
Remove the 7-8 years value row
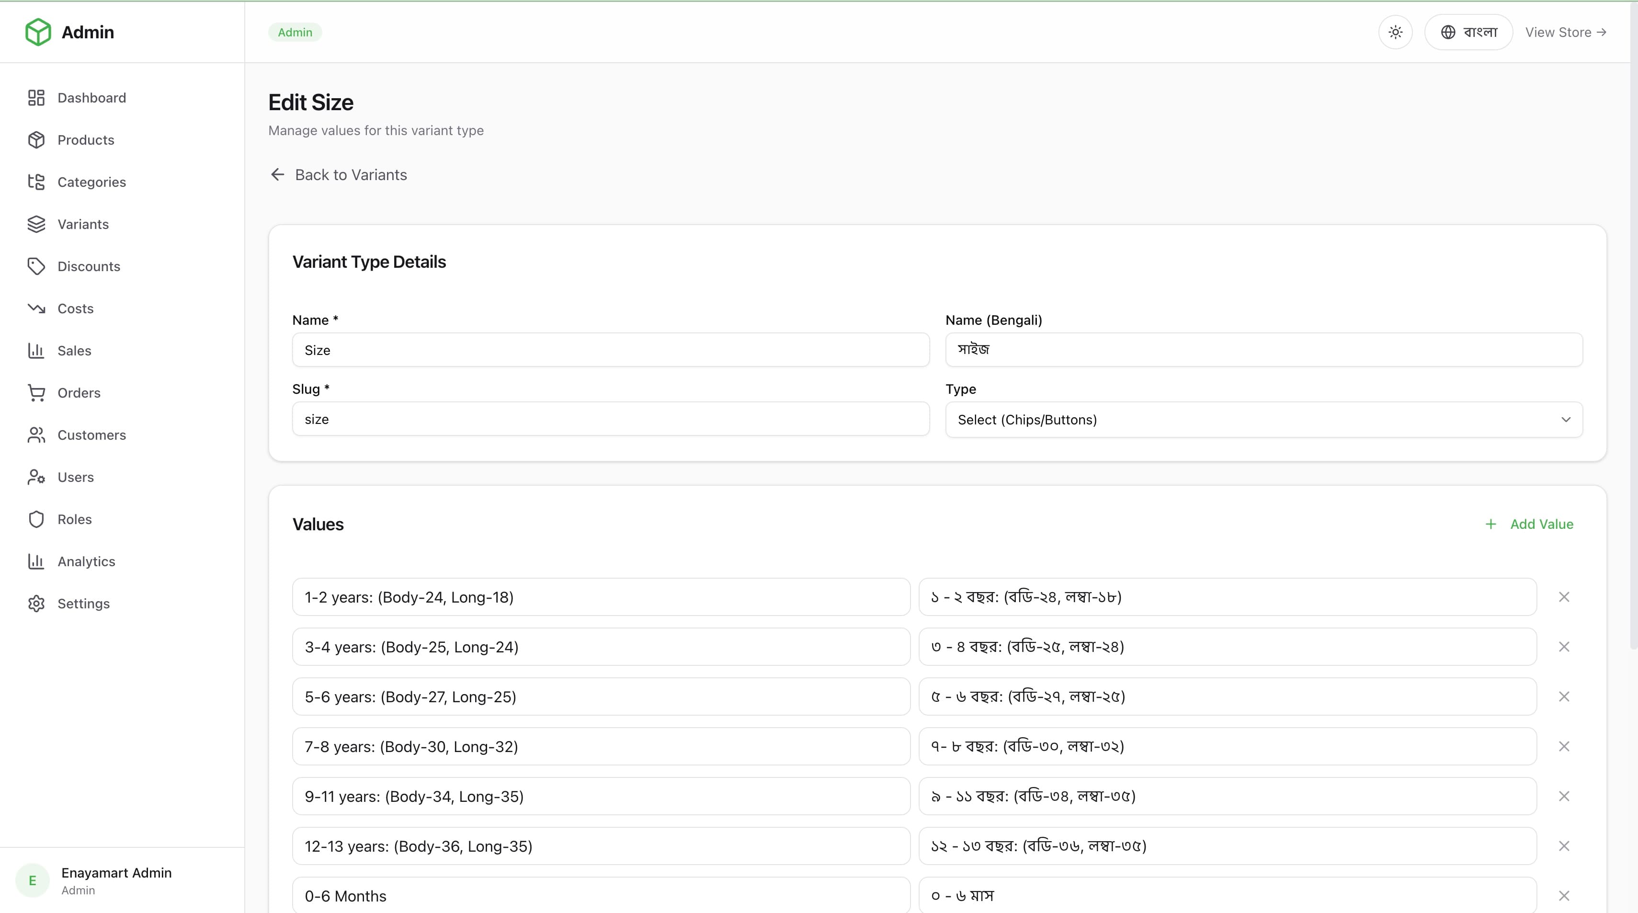tap(1564, 746)
